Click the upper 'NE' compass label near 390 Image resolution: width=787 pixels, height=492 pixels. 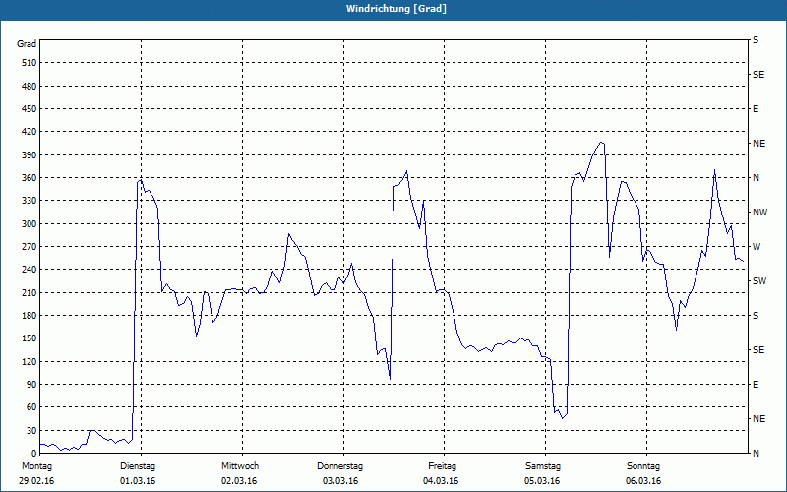click(759, 144)
